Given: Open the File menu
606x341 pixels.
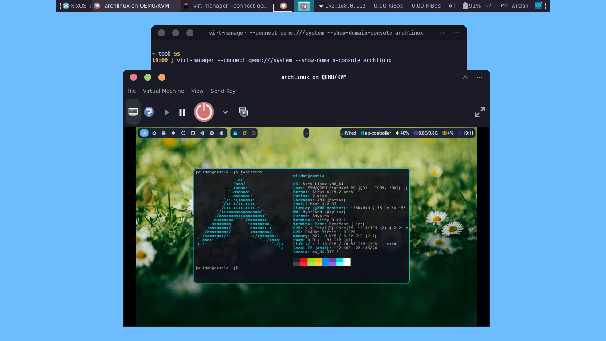Looking at the screenshot, I should coord(132,91).
